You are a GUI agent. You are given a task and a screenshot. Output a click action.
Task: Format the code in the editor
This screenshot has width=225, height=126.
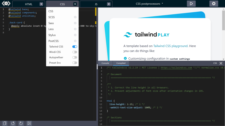[x=29, y=123]
